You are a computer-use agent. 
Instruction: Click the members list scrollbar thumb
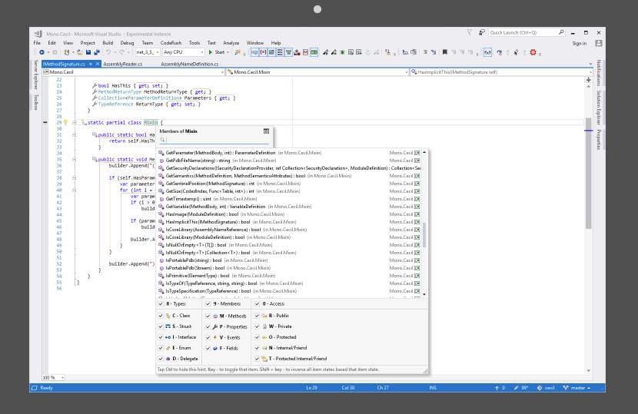coord(424,235)
